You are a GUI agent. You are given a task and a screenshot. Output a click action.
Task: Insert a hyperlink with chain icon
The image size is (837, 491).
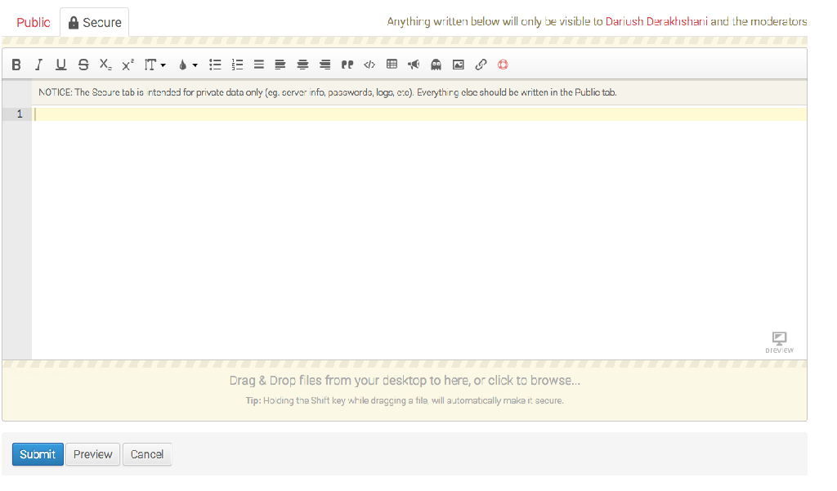481,65
